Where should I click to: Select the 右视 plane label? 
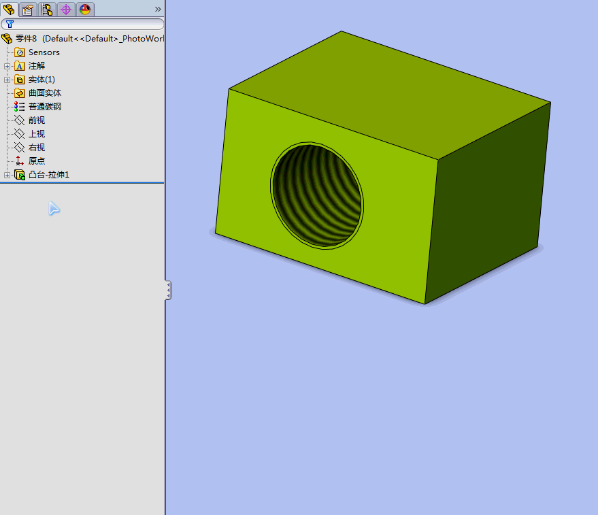[x=37, y=147]
